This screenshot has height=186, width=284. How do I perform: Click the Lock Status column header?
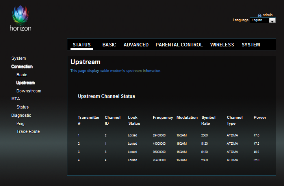(x=134, y=120)
